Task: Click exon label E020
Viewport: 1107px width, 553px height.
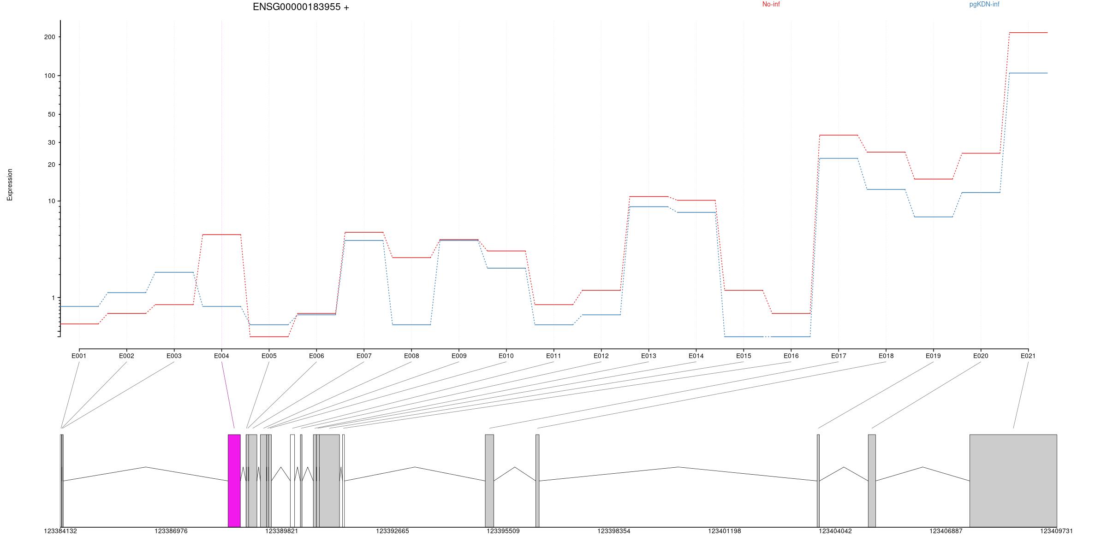Action: (x=981, y=356)
